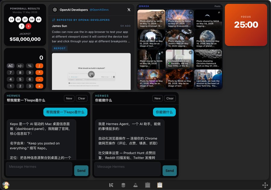Open the Posts label in NASA widget

[217, 6]
